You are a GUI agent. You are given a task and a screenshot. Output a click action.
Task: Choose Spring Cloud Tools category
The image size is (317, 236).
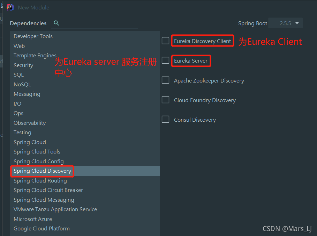85,152
